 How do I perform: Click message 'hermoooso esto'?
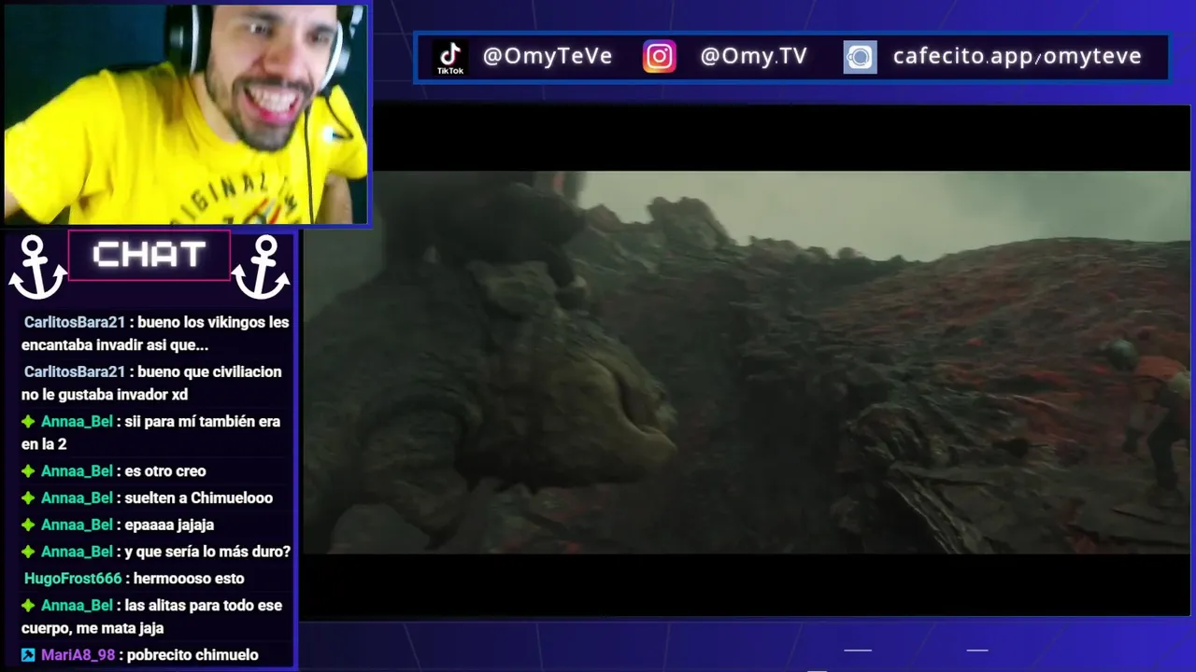click(x=189, y=579)
